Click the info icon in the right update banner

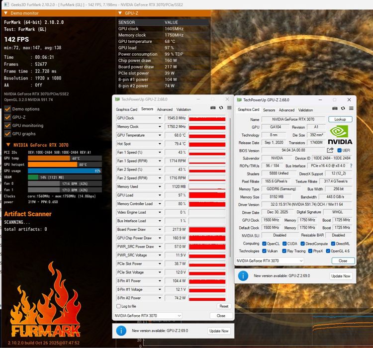click(243, 276)
